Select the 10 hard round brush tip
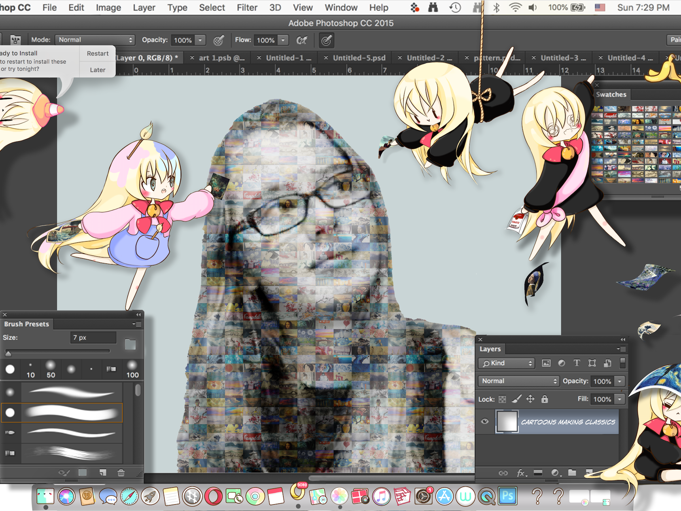The width and height of the screenshot is (681, 511). pyautogui.click(x=30, y=369)
